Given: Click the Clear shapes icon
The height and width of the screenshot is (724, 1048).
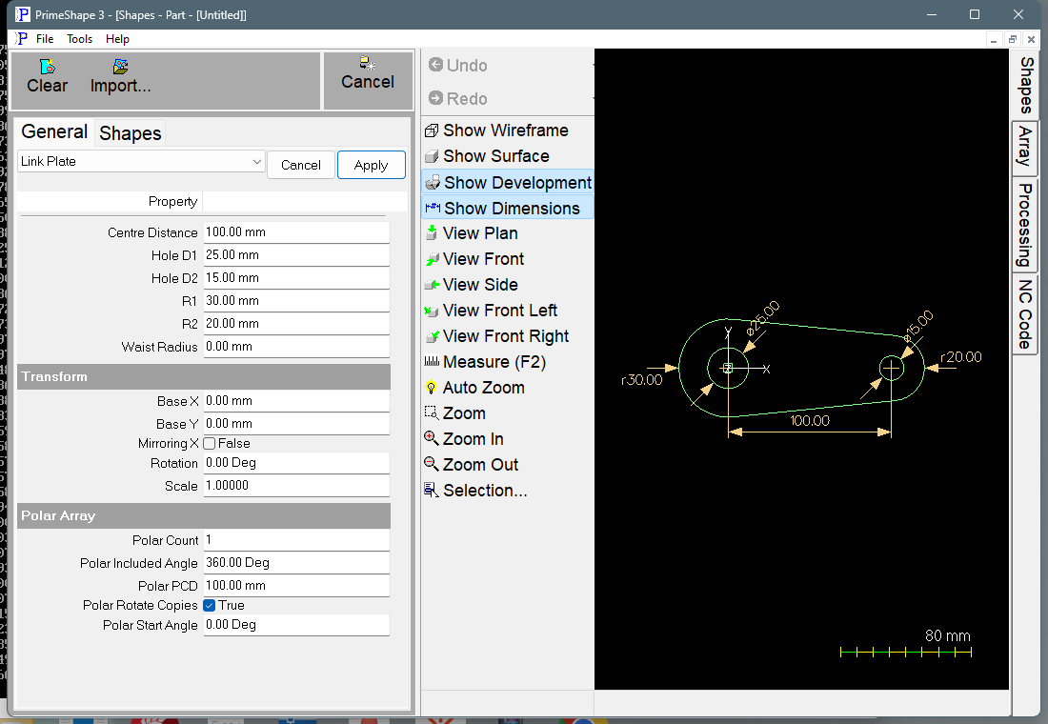Looking at the screenshot, I should (47, 66).
